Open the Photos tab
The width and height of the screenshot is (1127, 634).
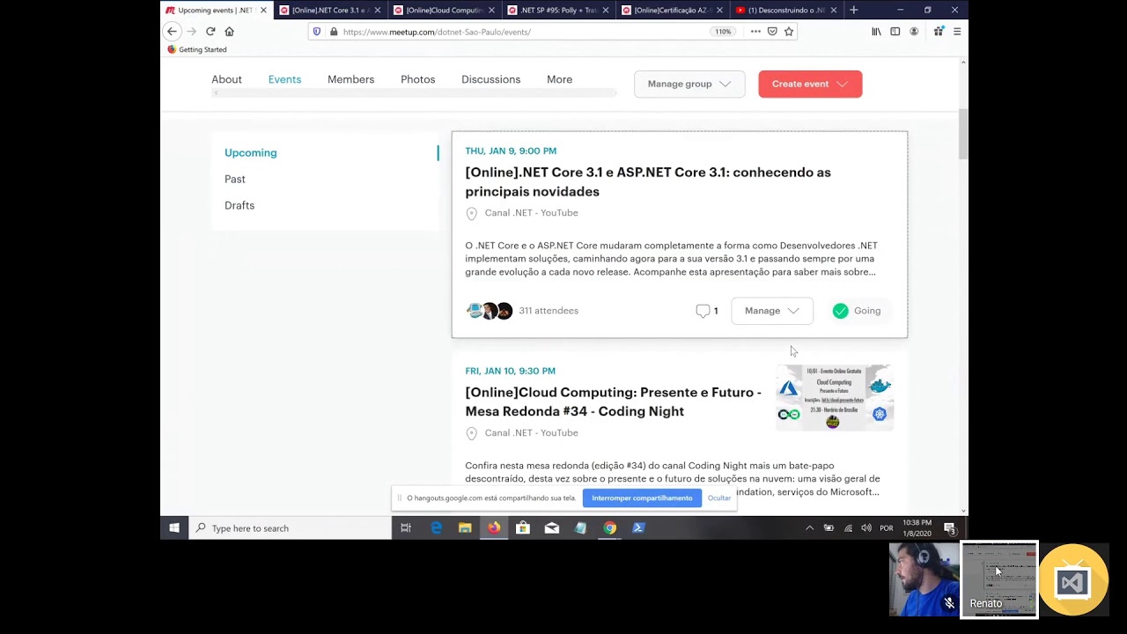tap(417, 79)
